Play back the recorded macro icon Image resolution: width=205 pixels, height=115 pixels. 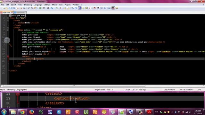pos(102,8)
